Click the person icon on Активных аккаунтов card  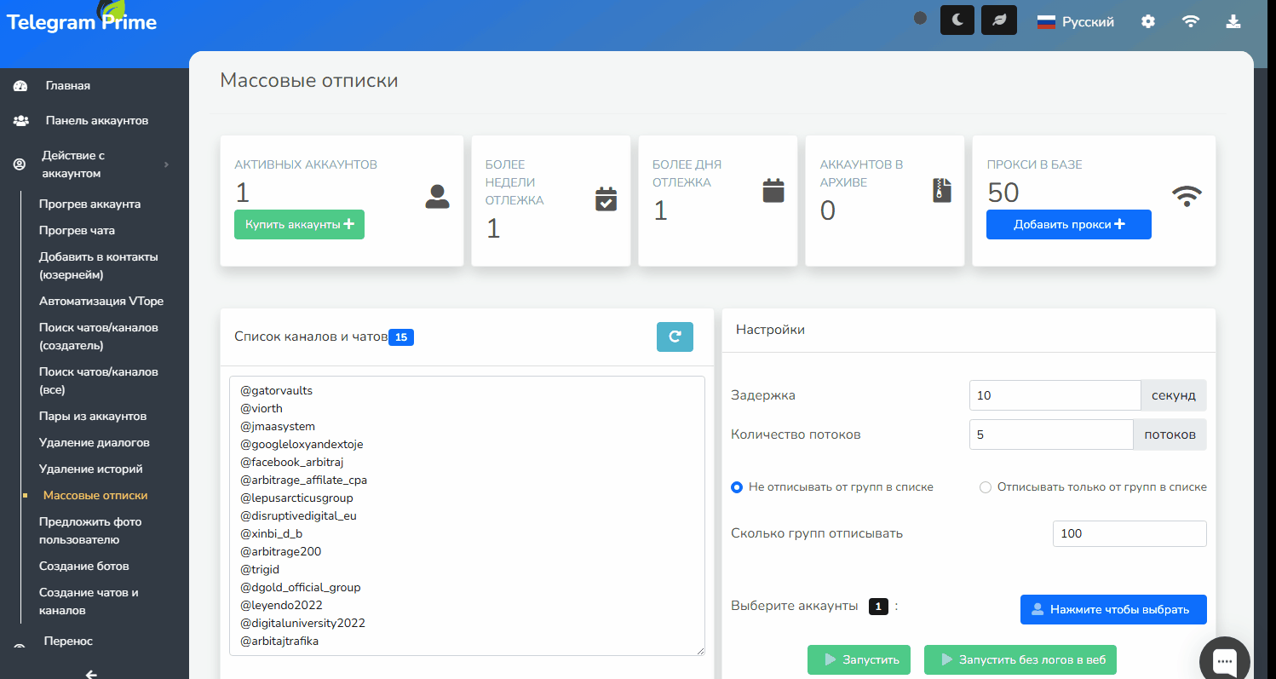click(437, 197)
